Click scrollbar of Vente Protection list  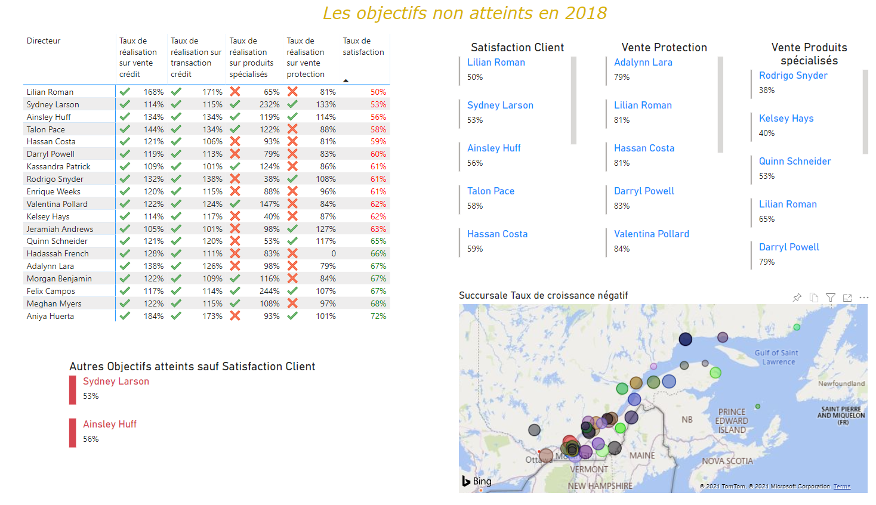720,104
